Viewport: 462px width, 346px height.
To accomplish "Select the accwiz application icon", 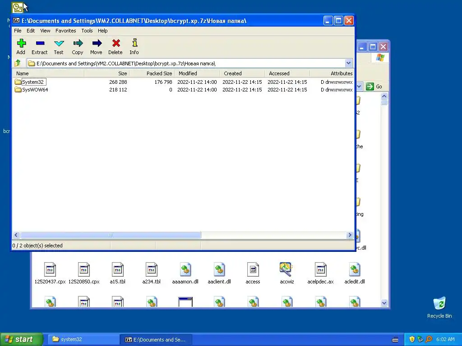I will pos(286,273).
